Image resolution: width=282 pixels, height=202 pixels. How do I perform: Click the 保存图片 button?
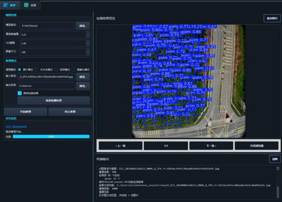click(x=272, y=18)
